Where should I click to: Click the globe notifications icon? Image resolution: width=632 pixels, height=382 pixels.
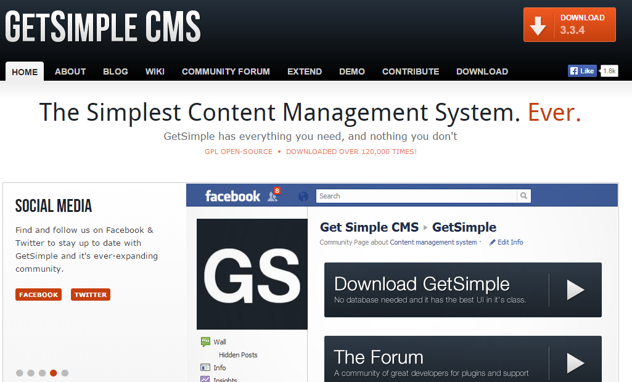[x=303, y=197]
